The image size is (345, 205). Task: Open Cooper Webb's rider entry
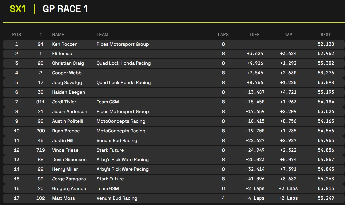coord(67,73)
